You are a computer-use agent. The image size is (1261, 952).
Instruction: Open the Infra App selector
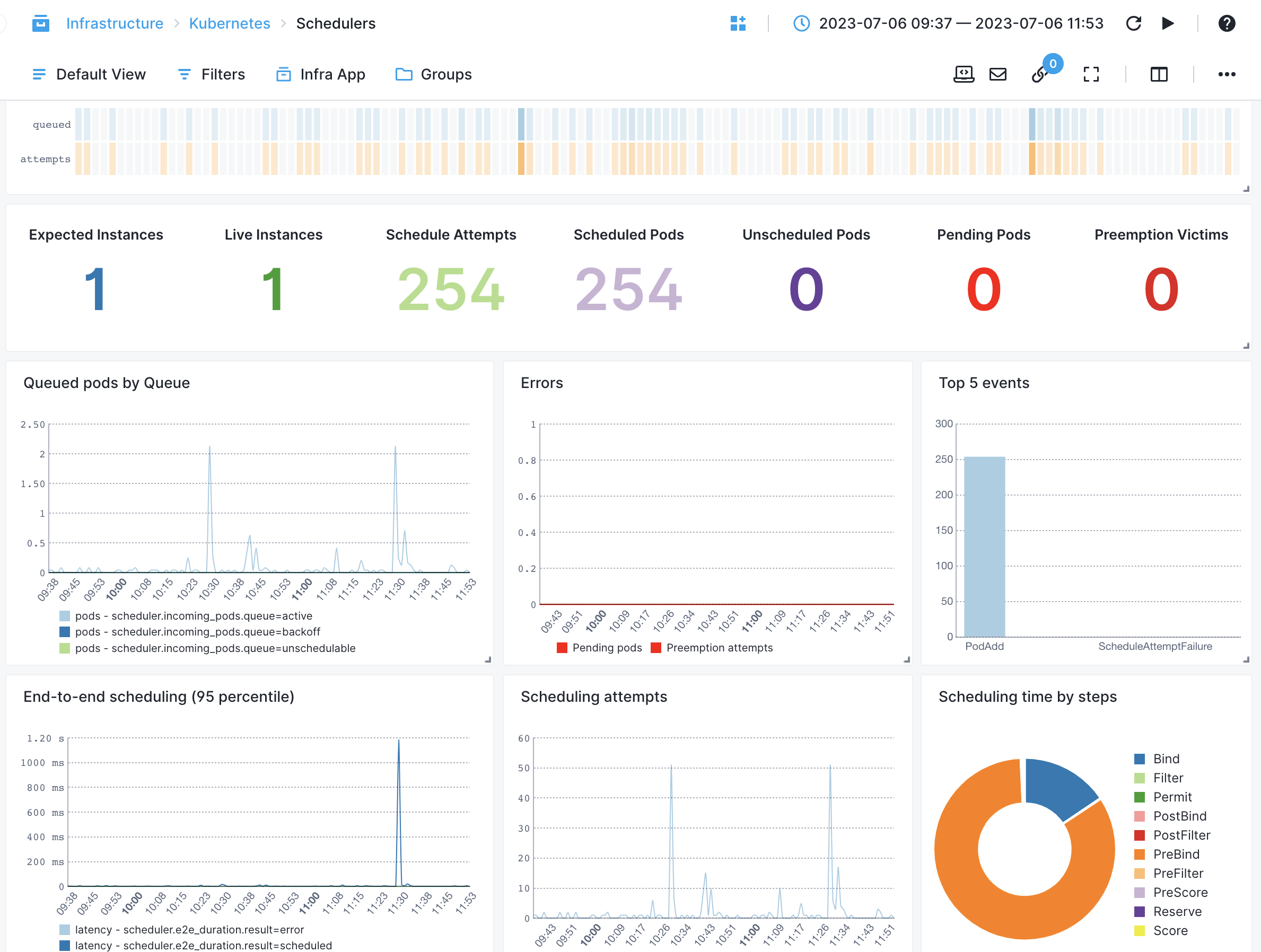[320, 75]
